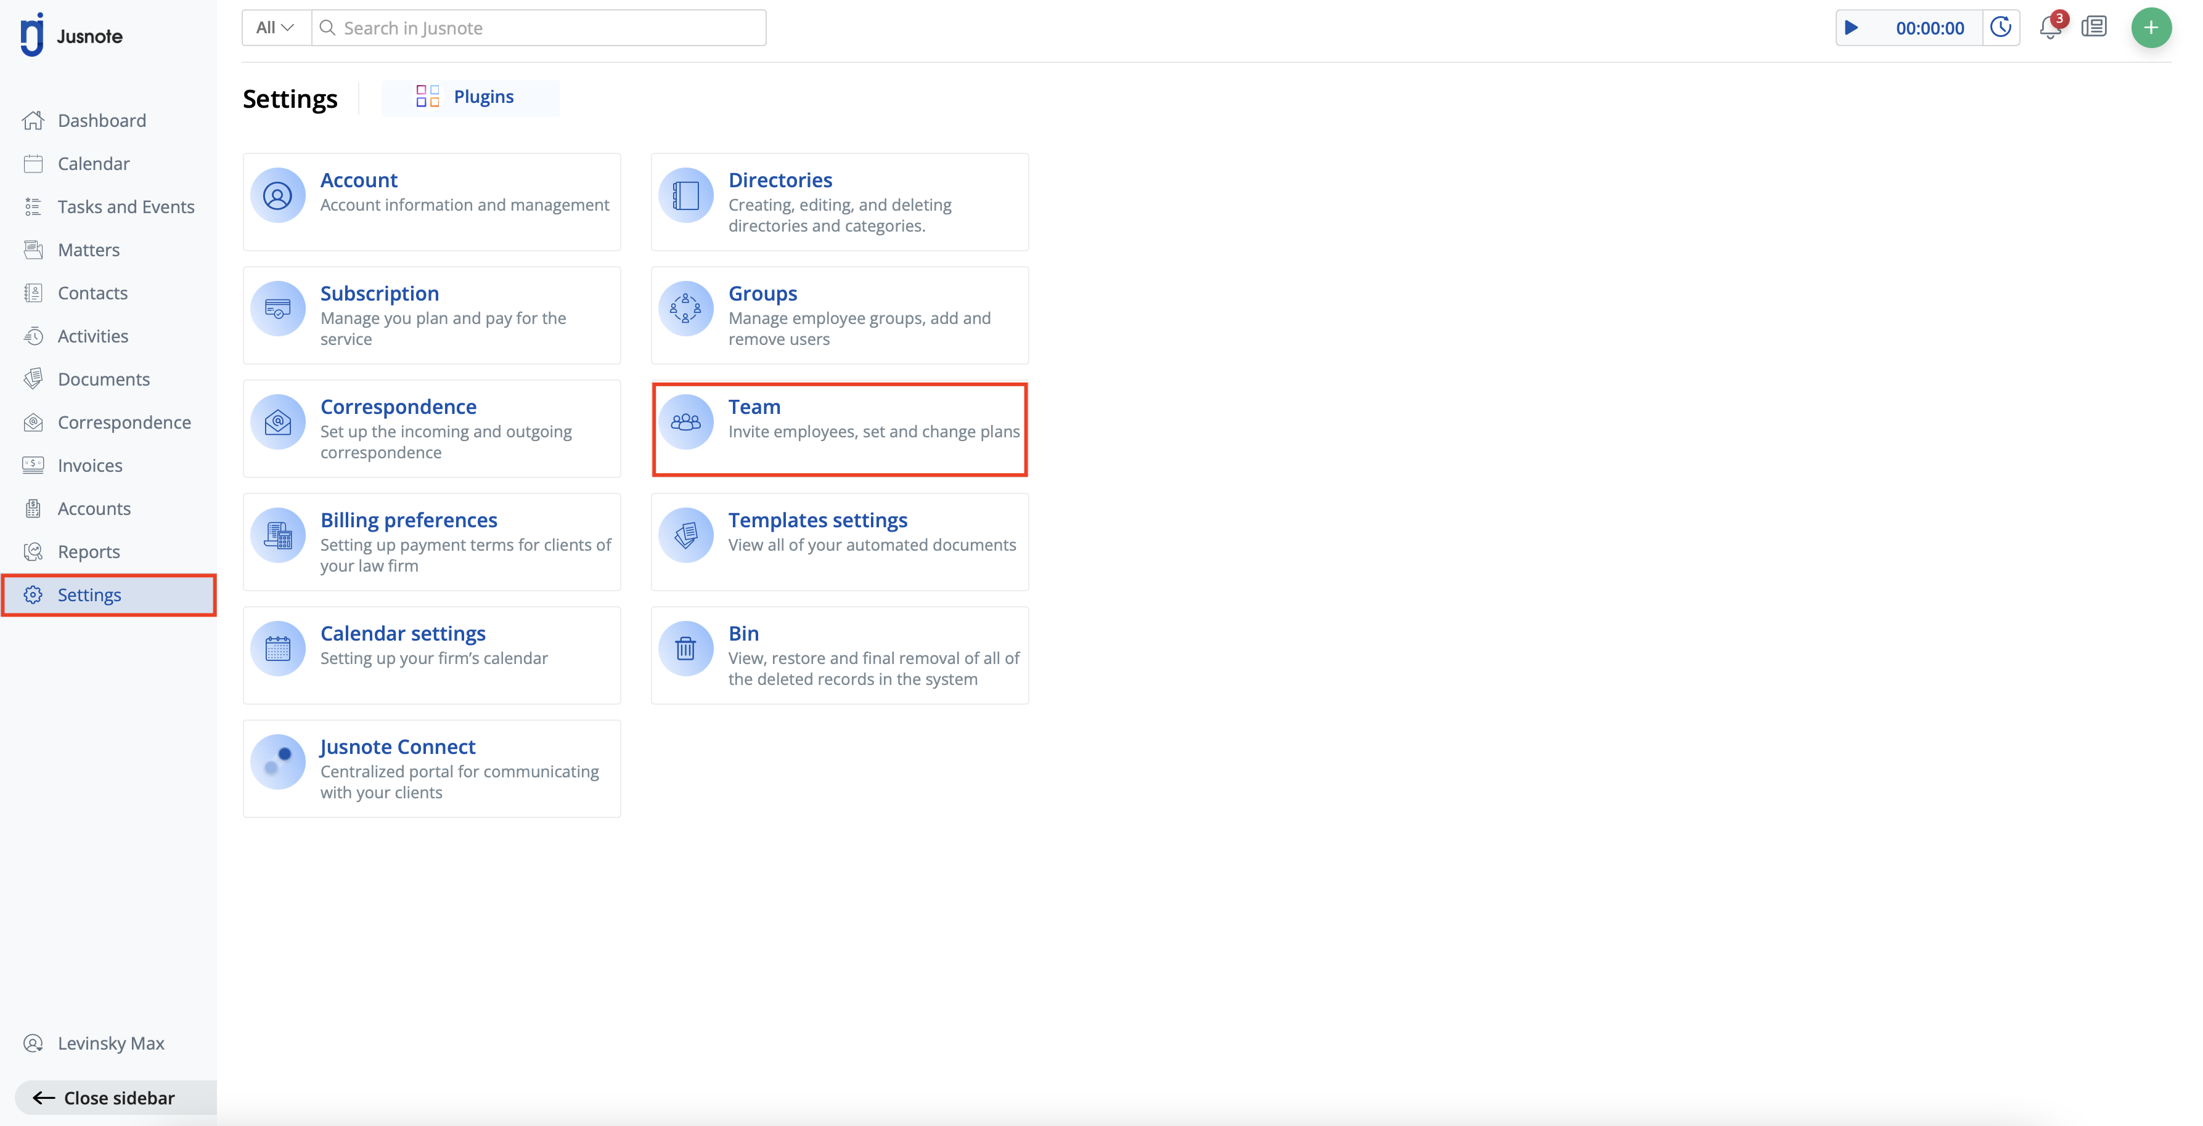Open Correspondence settings card title

[x=399, y=407]
